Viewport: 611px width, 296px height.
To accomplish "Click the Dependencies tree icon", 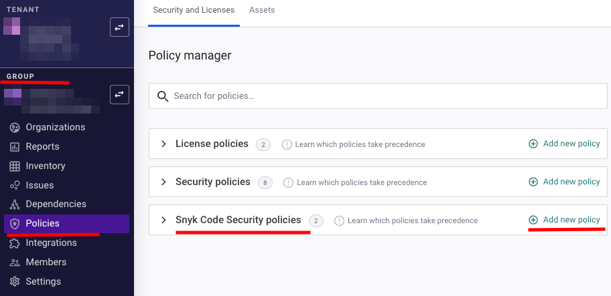I will point(15,204).
